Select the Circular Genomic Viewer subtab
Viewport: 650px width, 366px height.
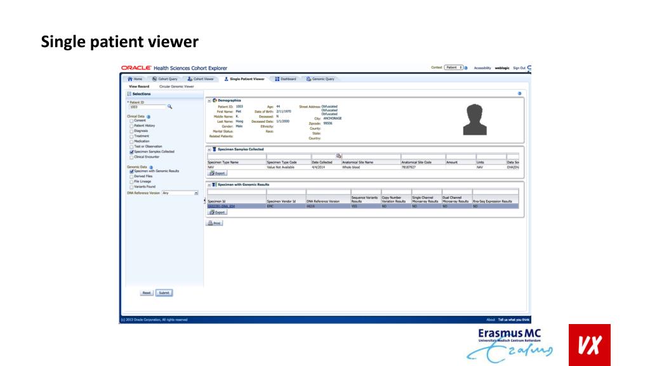click(176, 86)
